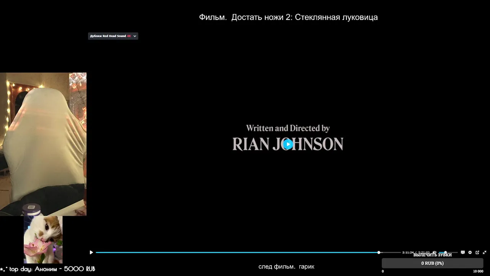Click the film title Достать ножи 2 text
490x276 pixels.
288,17
